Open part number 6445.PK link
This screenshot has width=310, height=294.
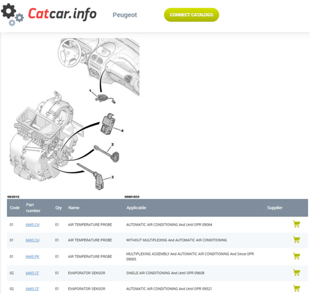(32, 257)
